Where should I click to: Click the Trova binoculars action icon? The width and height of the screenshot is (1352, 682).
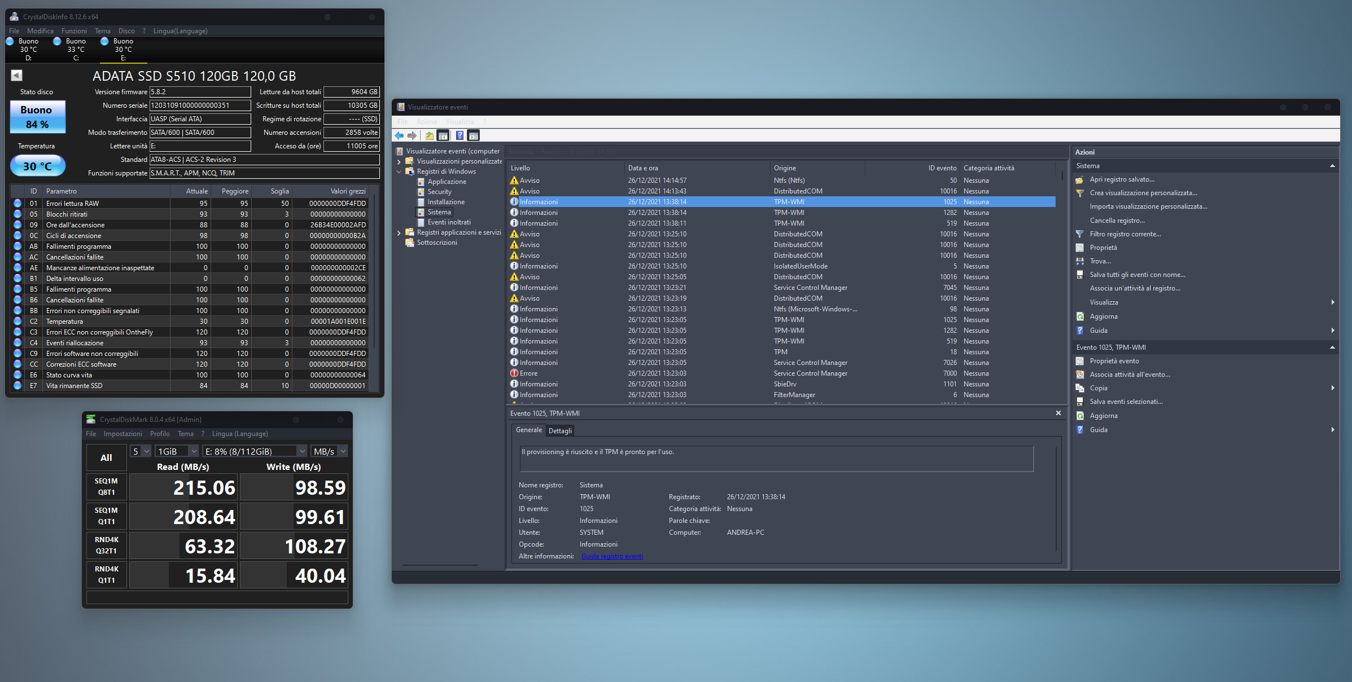pos(1079,261)
